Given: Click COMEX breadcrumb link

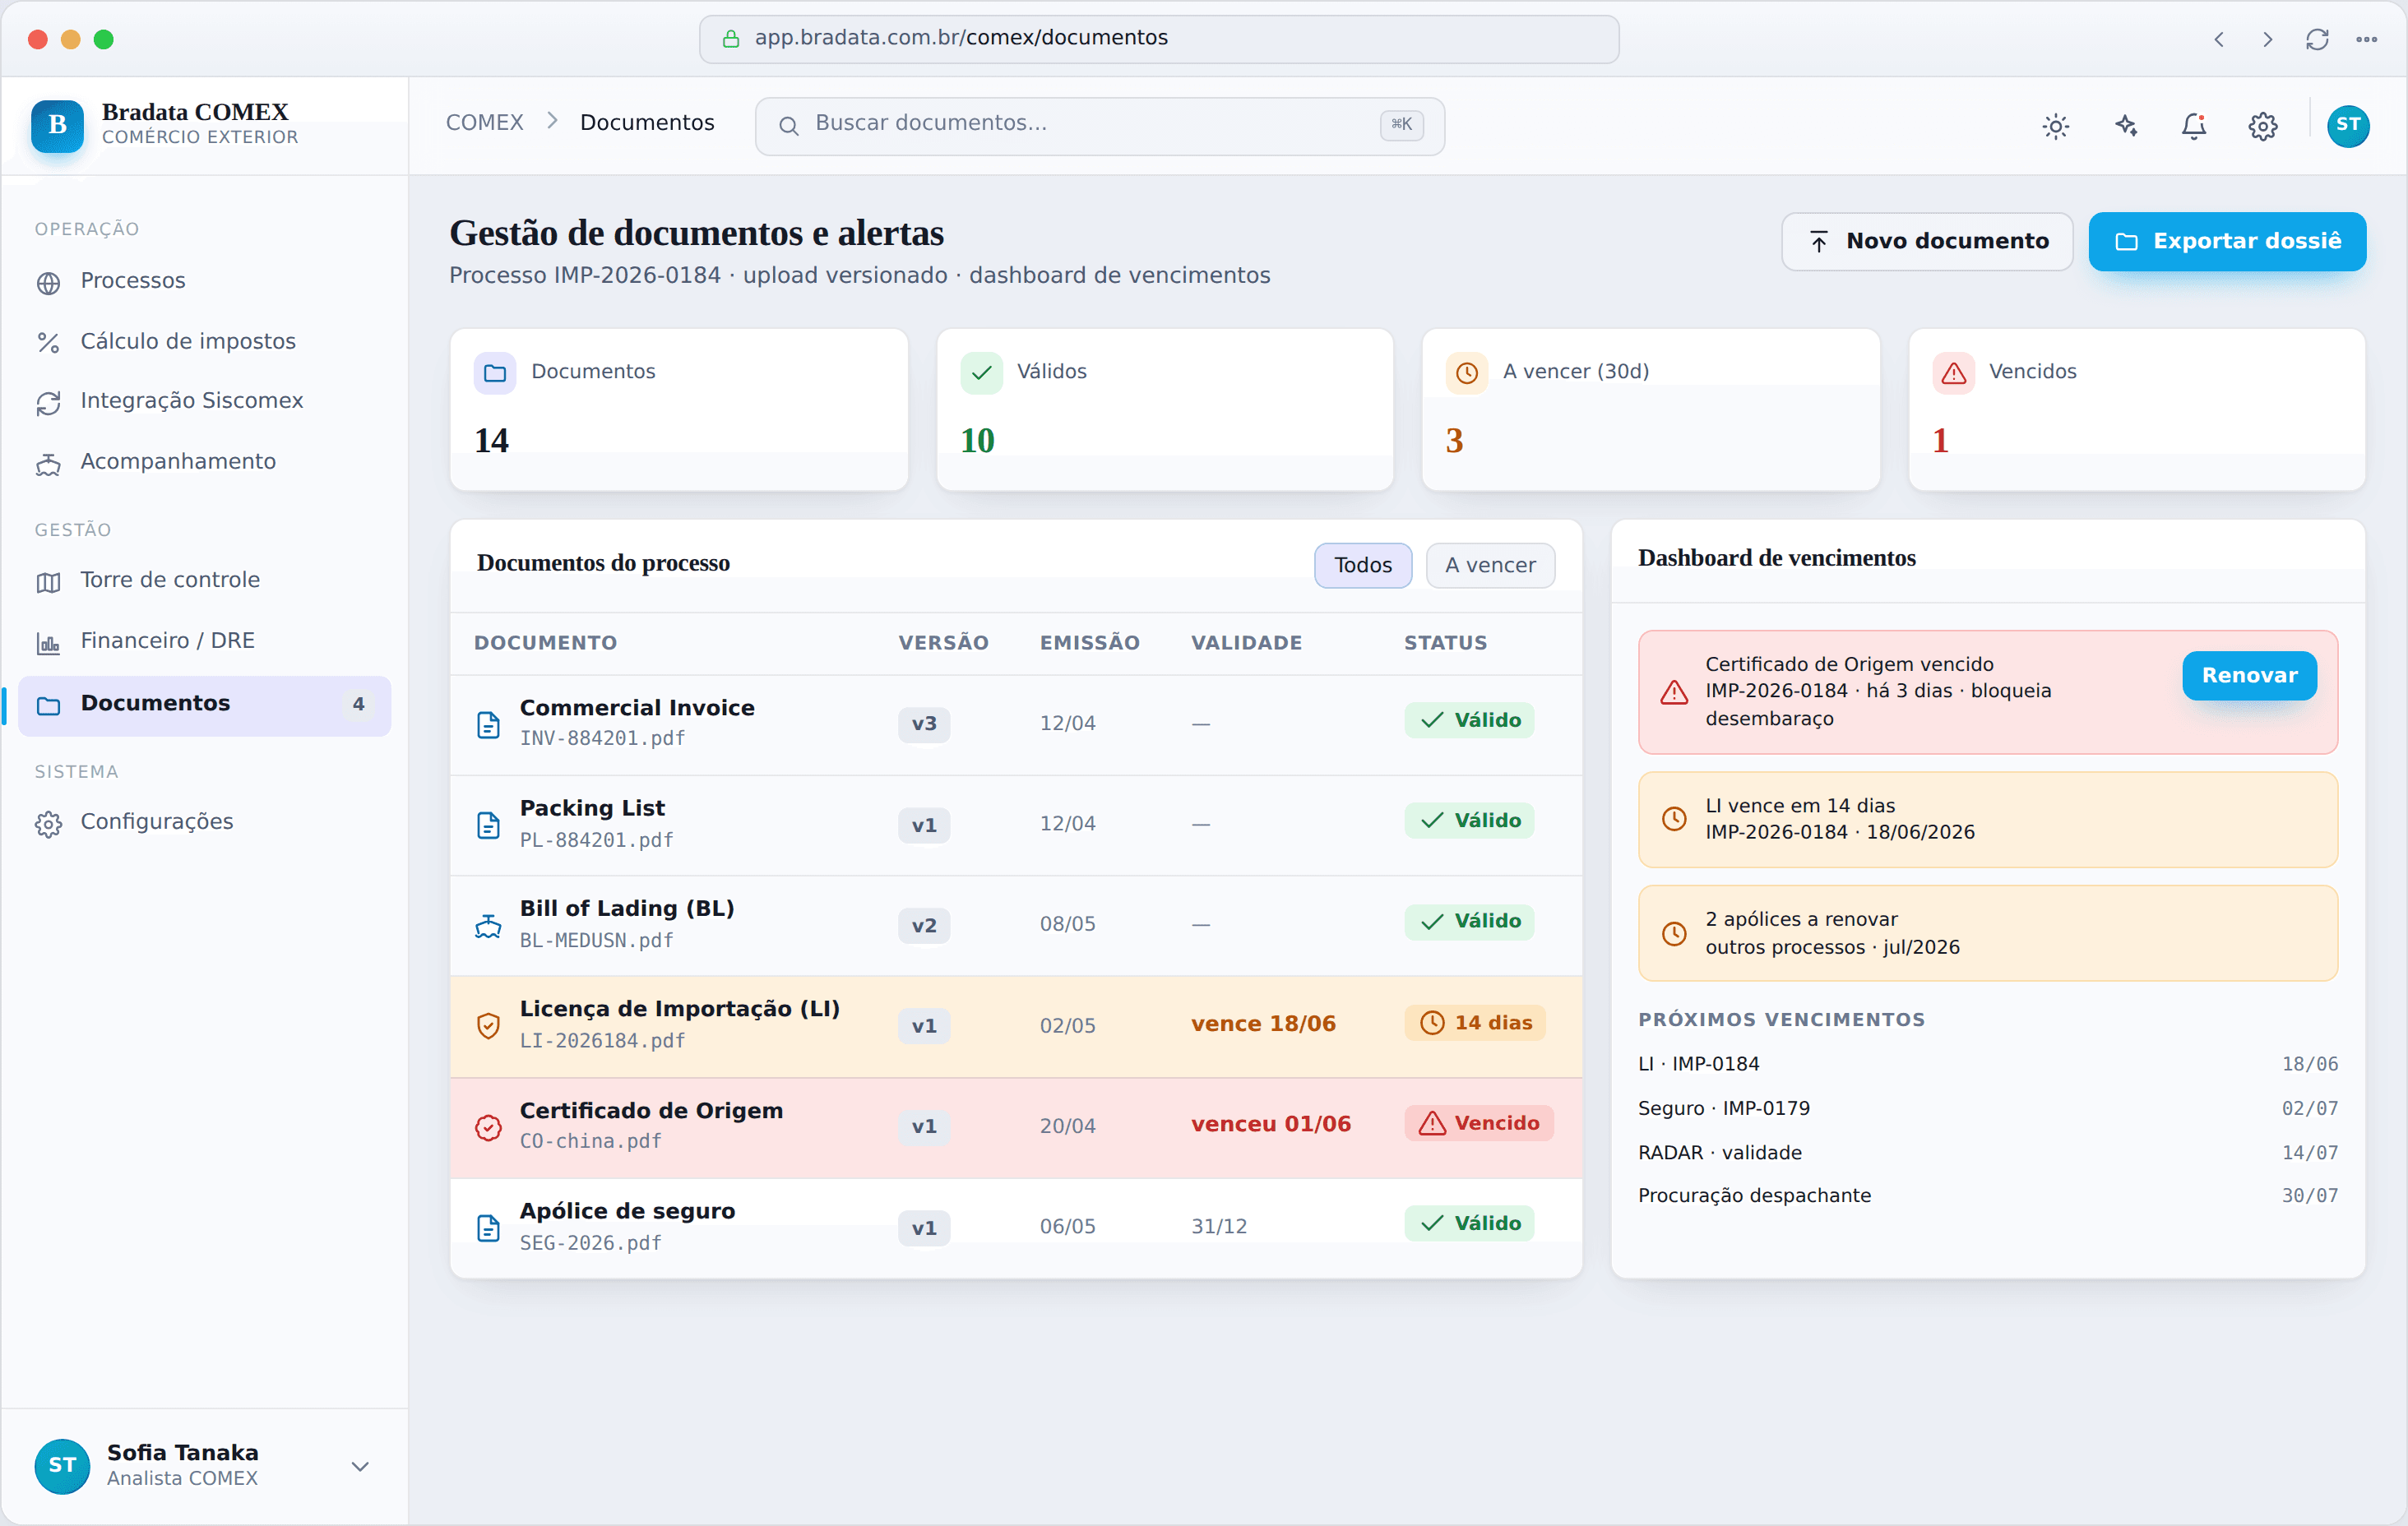Looking at the screenshot, I should [x=484, y=123].
